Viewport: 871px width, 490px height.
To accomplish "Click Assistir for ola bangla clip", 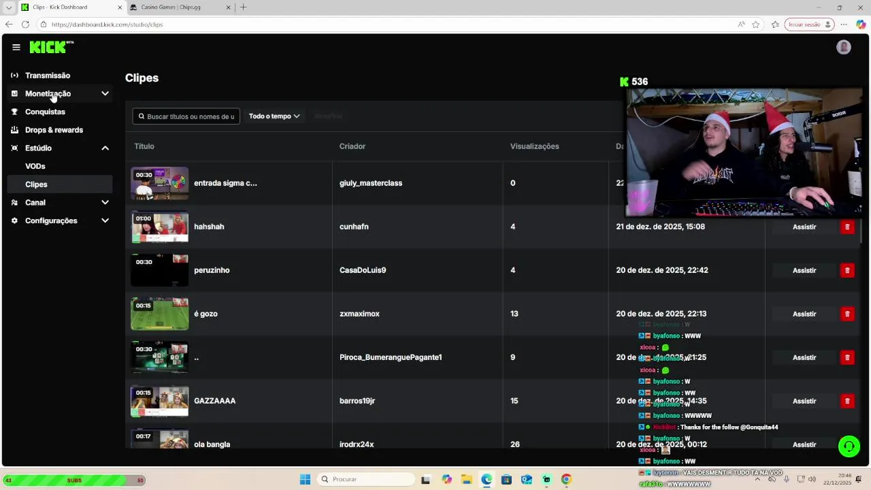I will pyautogui.click(x=804, y=444).
